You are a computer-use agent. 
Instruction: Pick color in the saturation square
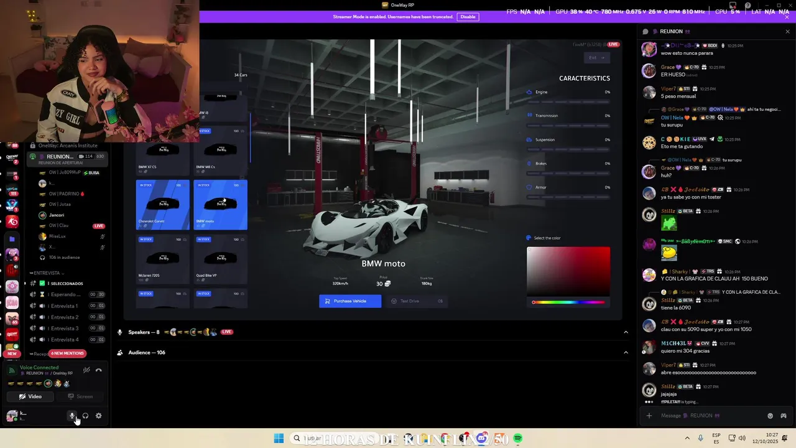pyautogui.click(x=568, y=271)
